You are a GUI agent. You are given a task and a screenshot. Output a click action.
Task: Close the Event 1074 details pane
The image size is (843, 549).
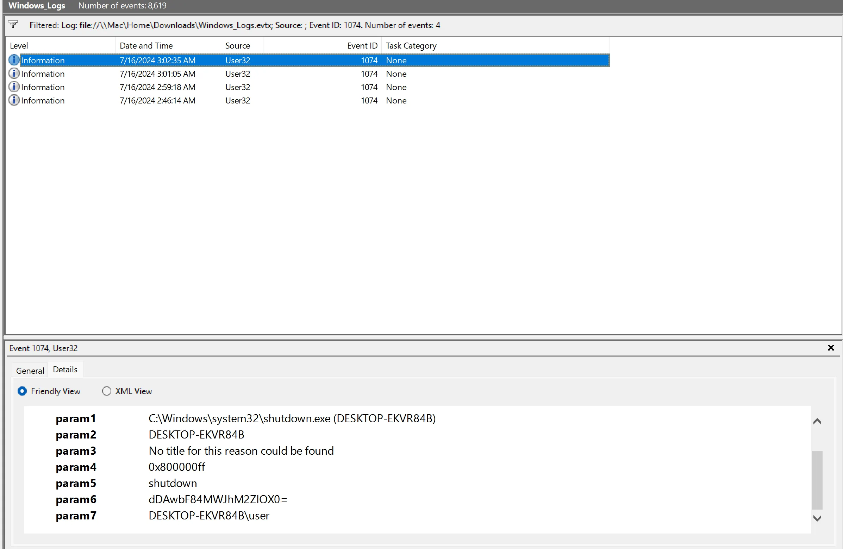831,348
